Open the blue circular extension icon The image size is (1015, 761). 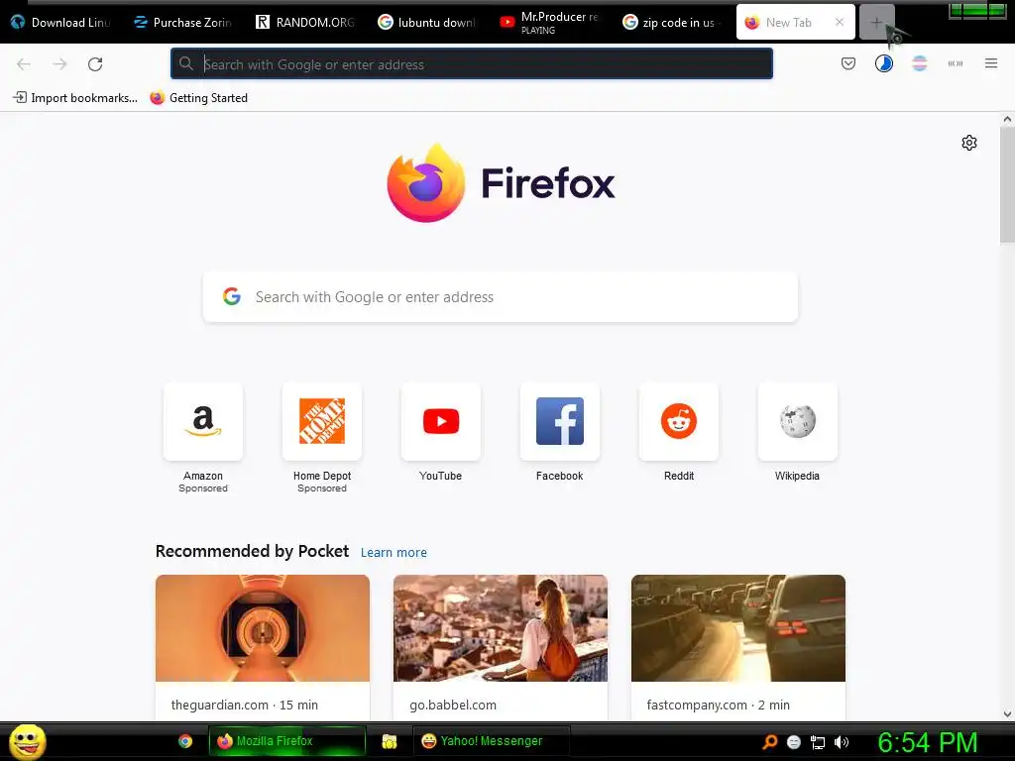point(884,63)
